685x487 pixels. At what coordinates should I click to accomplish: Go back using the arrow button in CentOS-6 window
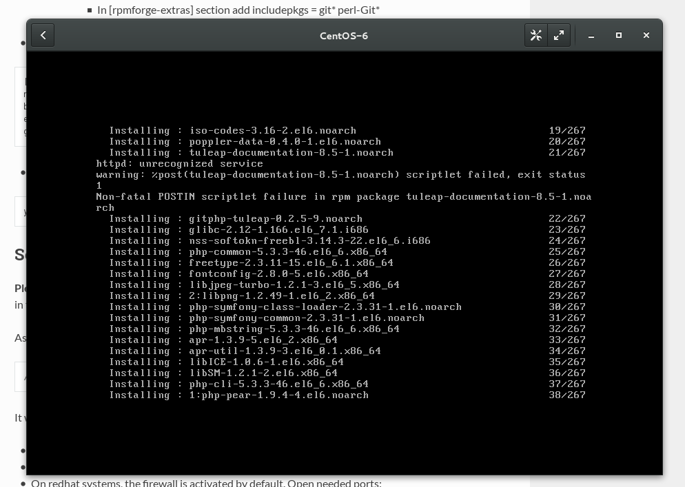click(43, 35)
